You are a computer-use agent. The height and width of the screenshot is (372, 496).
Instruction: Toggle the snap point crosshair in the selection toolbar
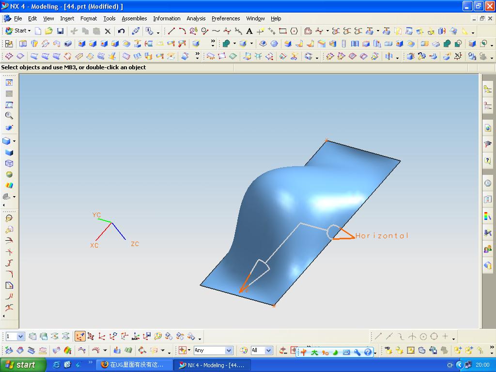point(182,350)
